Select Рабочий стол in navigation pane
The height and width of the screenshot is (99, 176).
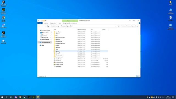click(46, 33)
